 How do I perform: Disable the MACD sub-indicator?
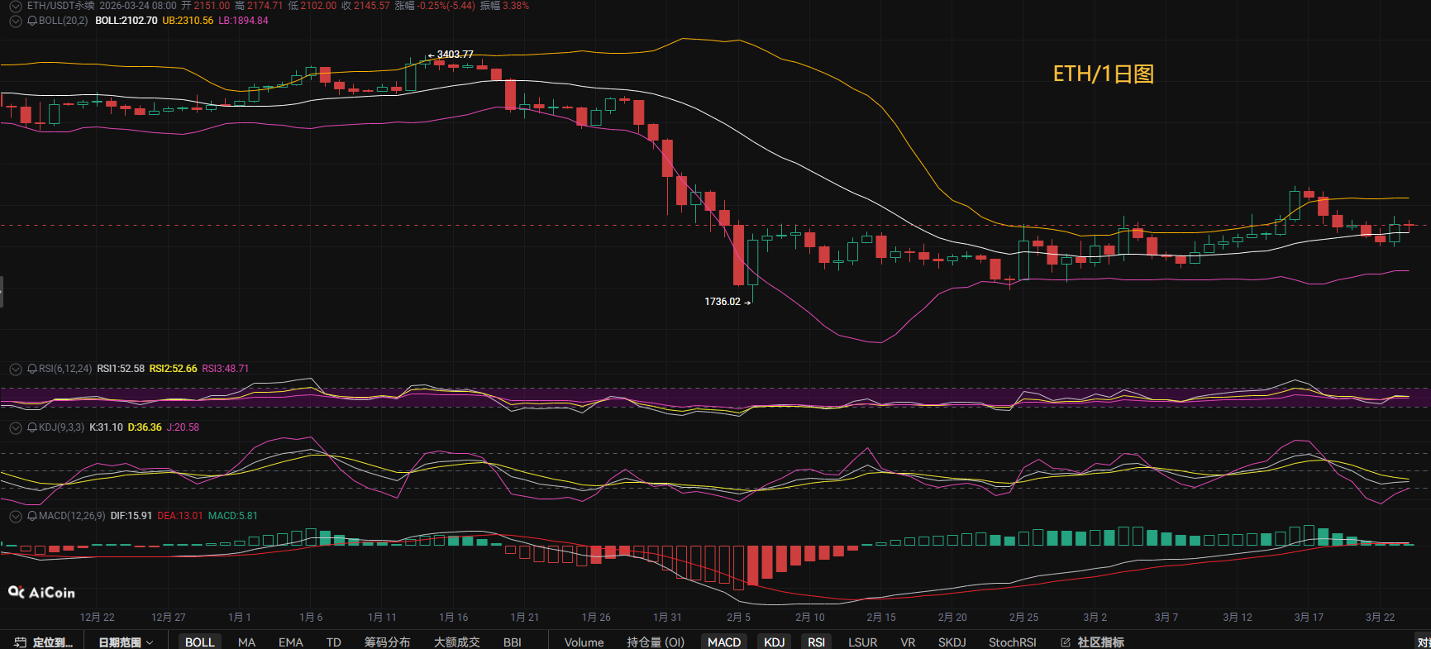tap(723, 642)
